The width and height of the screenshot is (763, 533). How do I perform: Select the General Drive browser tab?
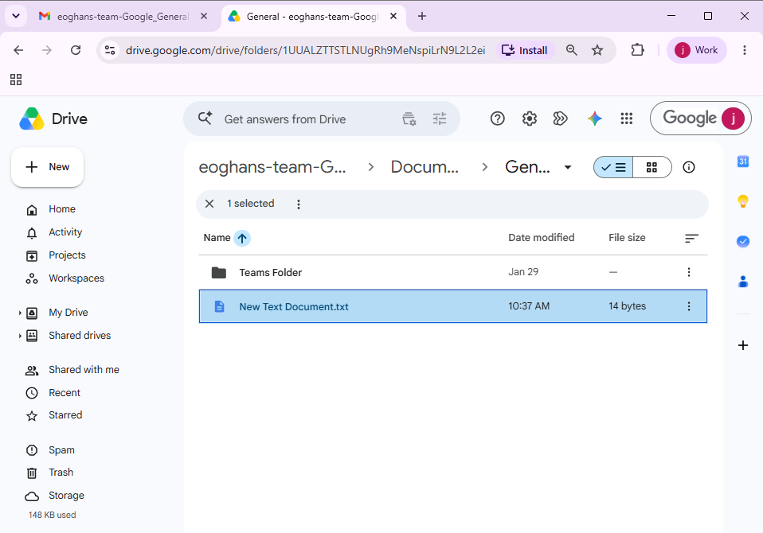point(314,17)
